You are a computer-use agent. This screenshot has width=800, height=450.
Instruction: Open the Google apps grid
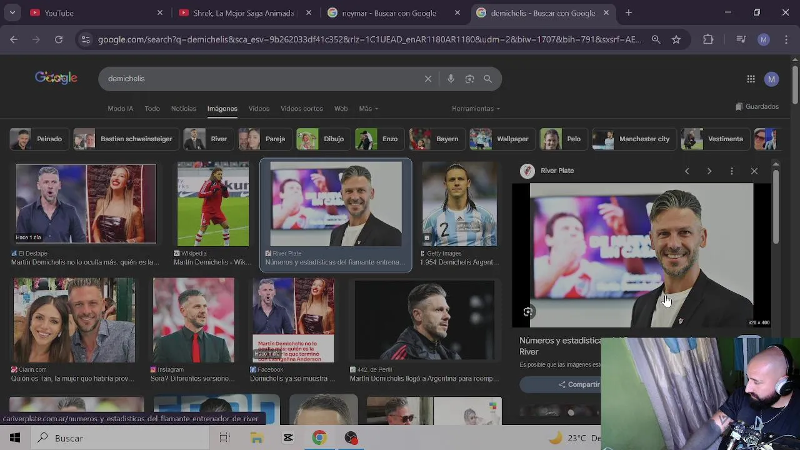pyautogui.click(x=751, y=79)
